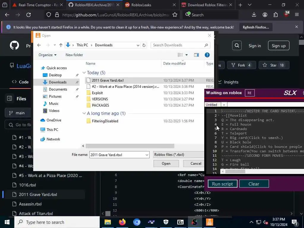This screenshot has height=228, width=304.
Task: Toggle preview pane in Open dialog
Action: coord(197,55)
